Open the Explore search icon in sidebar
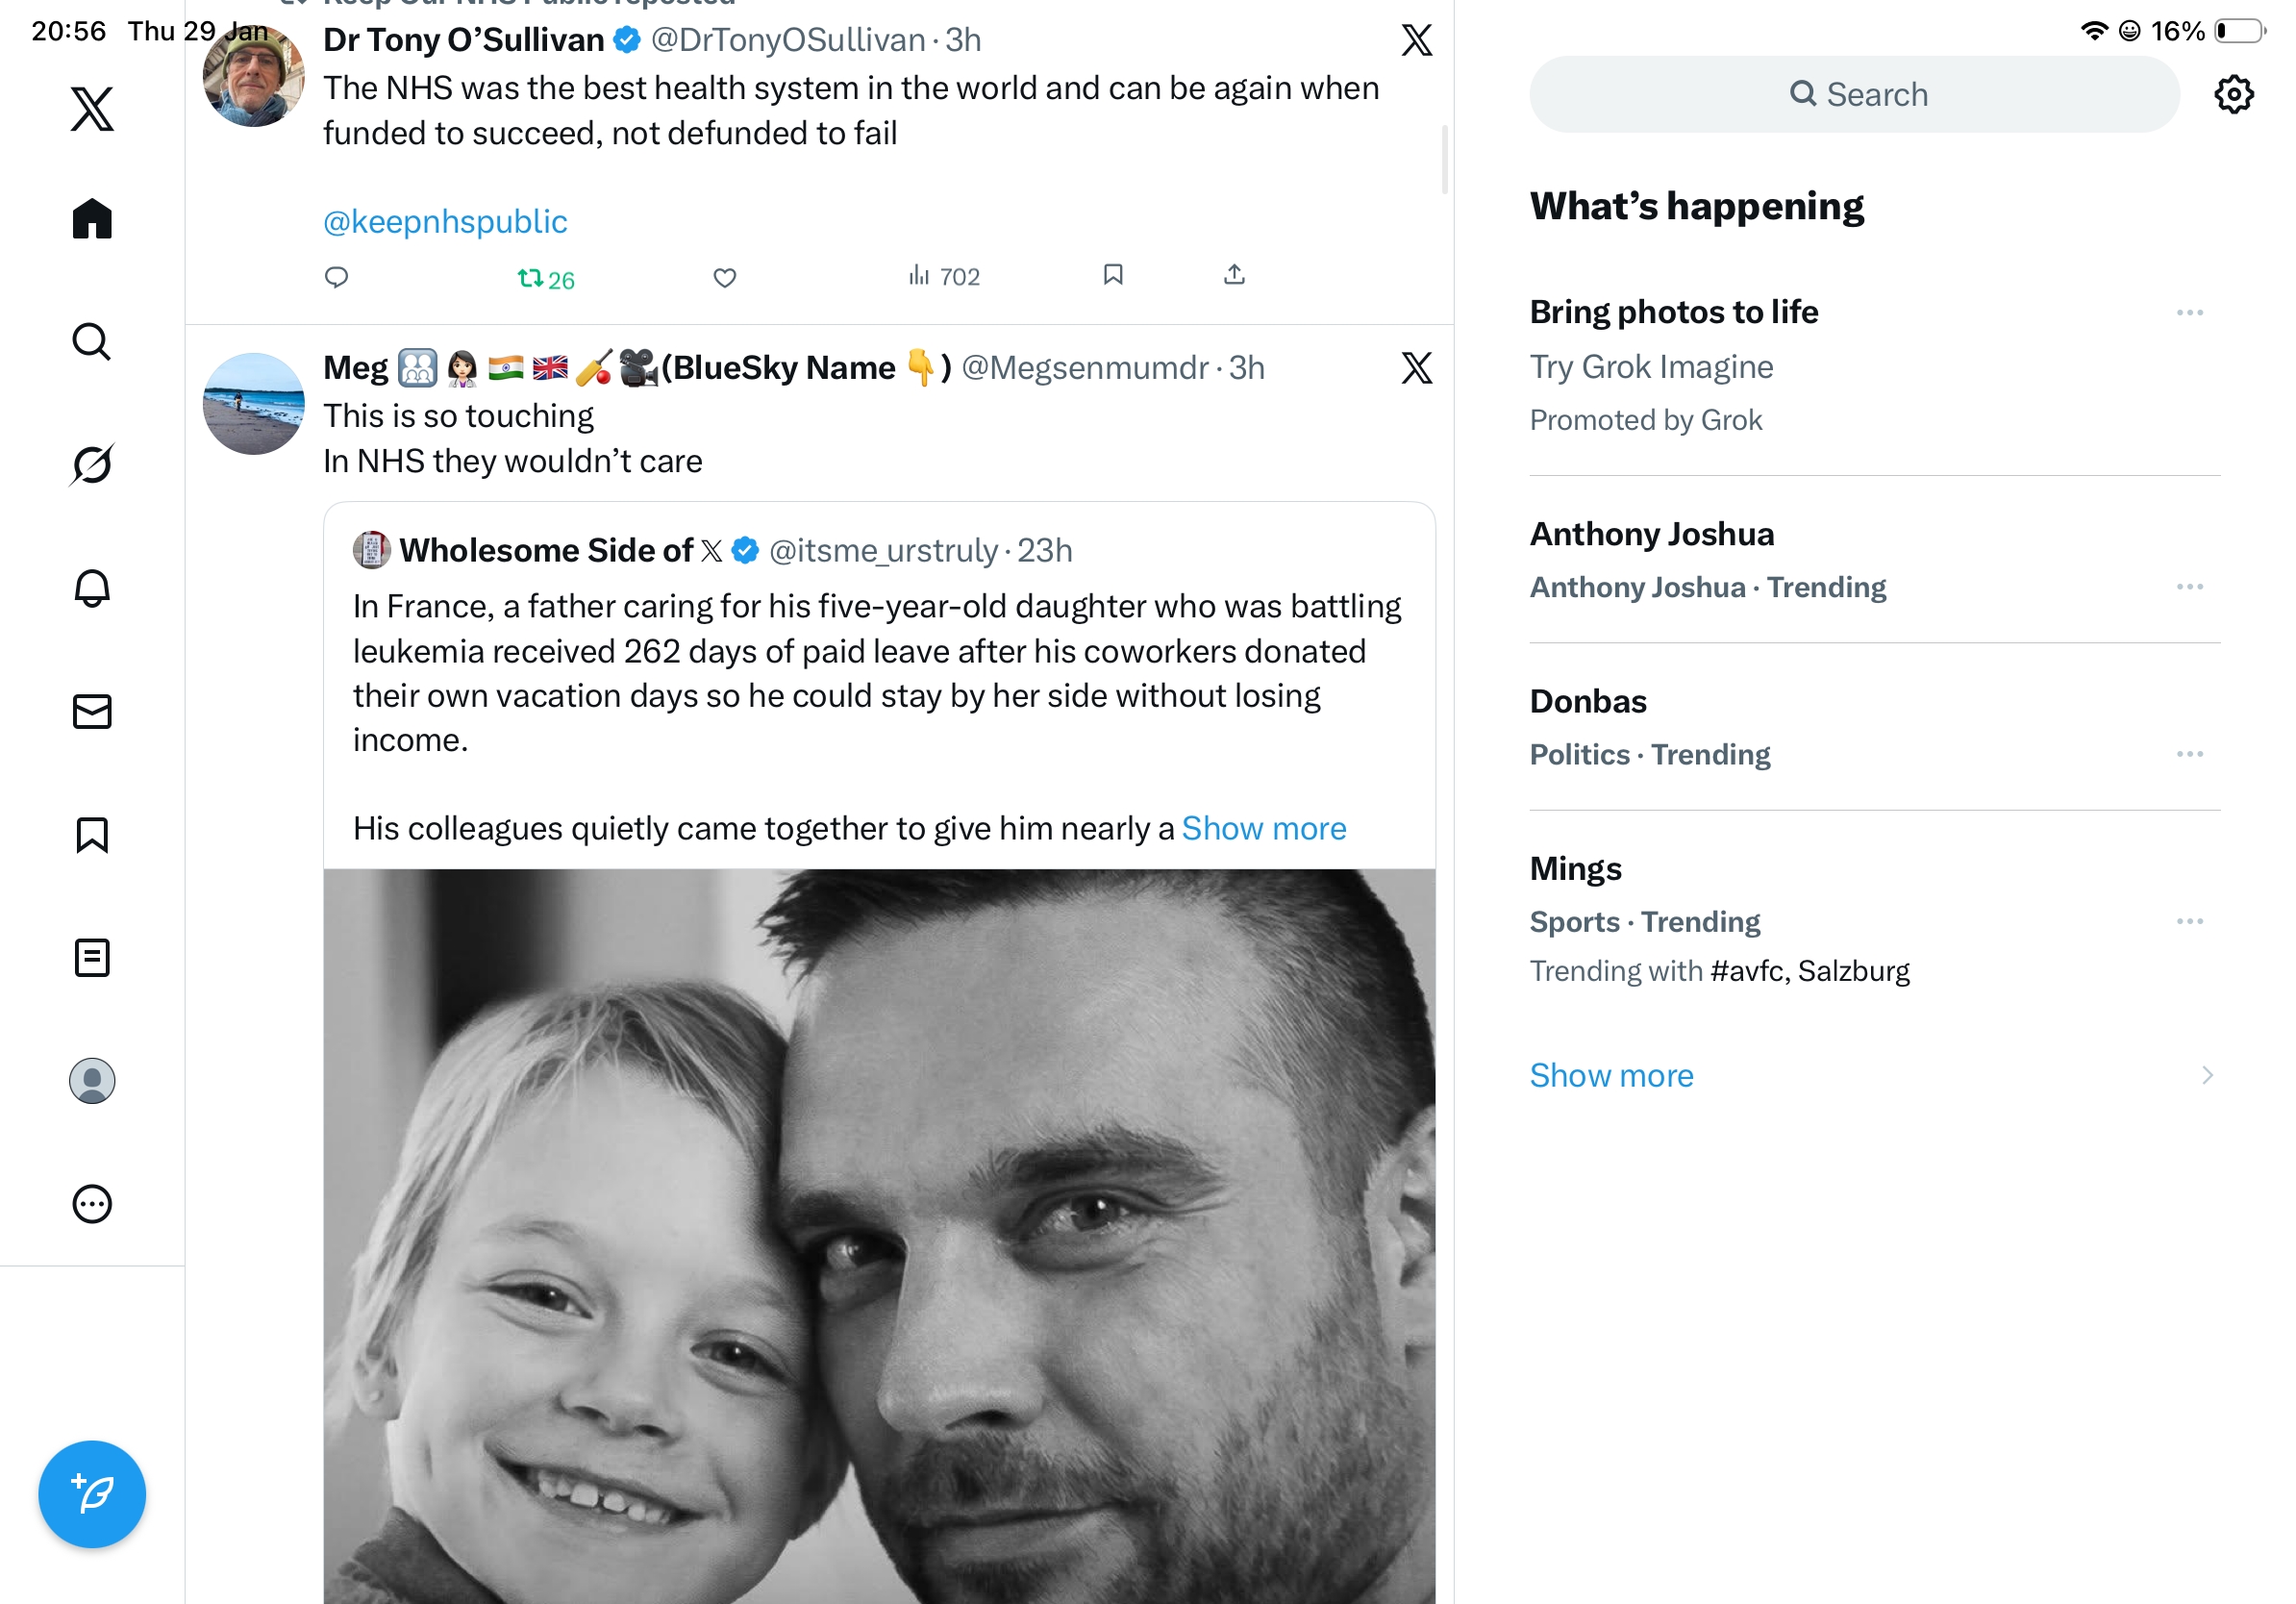Image resolution: width=2296 pixels, height=1604 pixels. (92, 342)
